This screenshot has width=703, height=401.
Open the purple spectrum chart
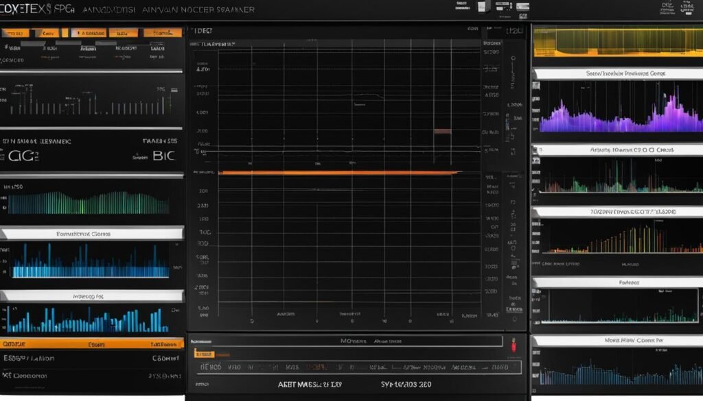click(x=621, y=111)
